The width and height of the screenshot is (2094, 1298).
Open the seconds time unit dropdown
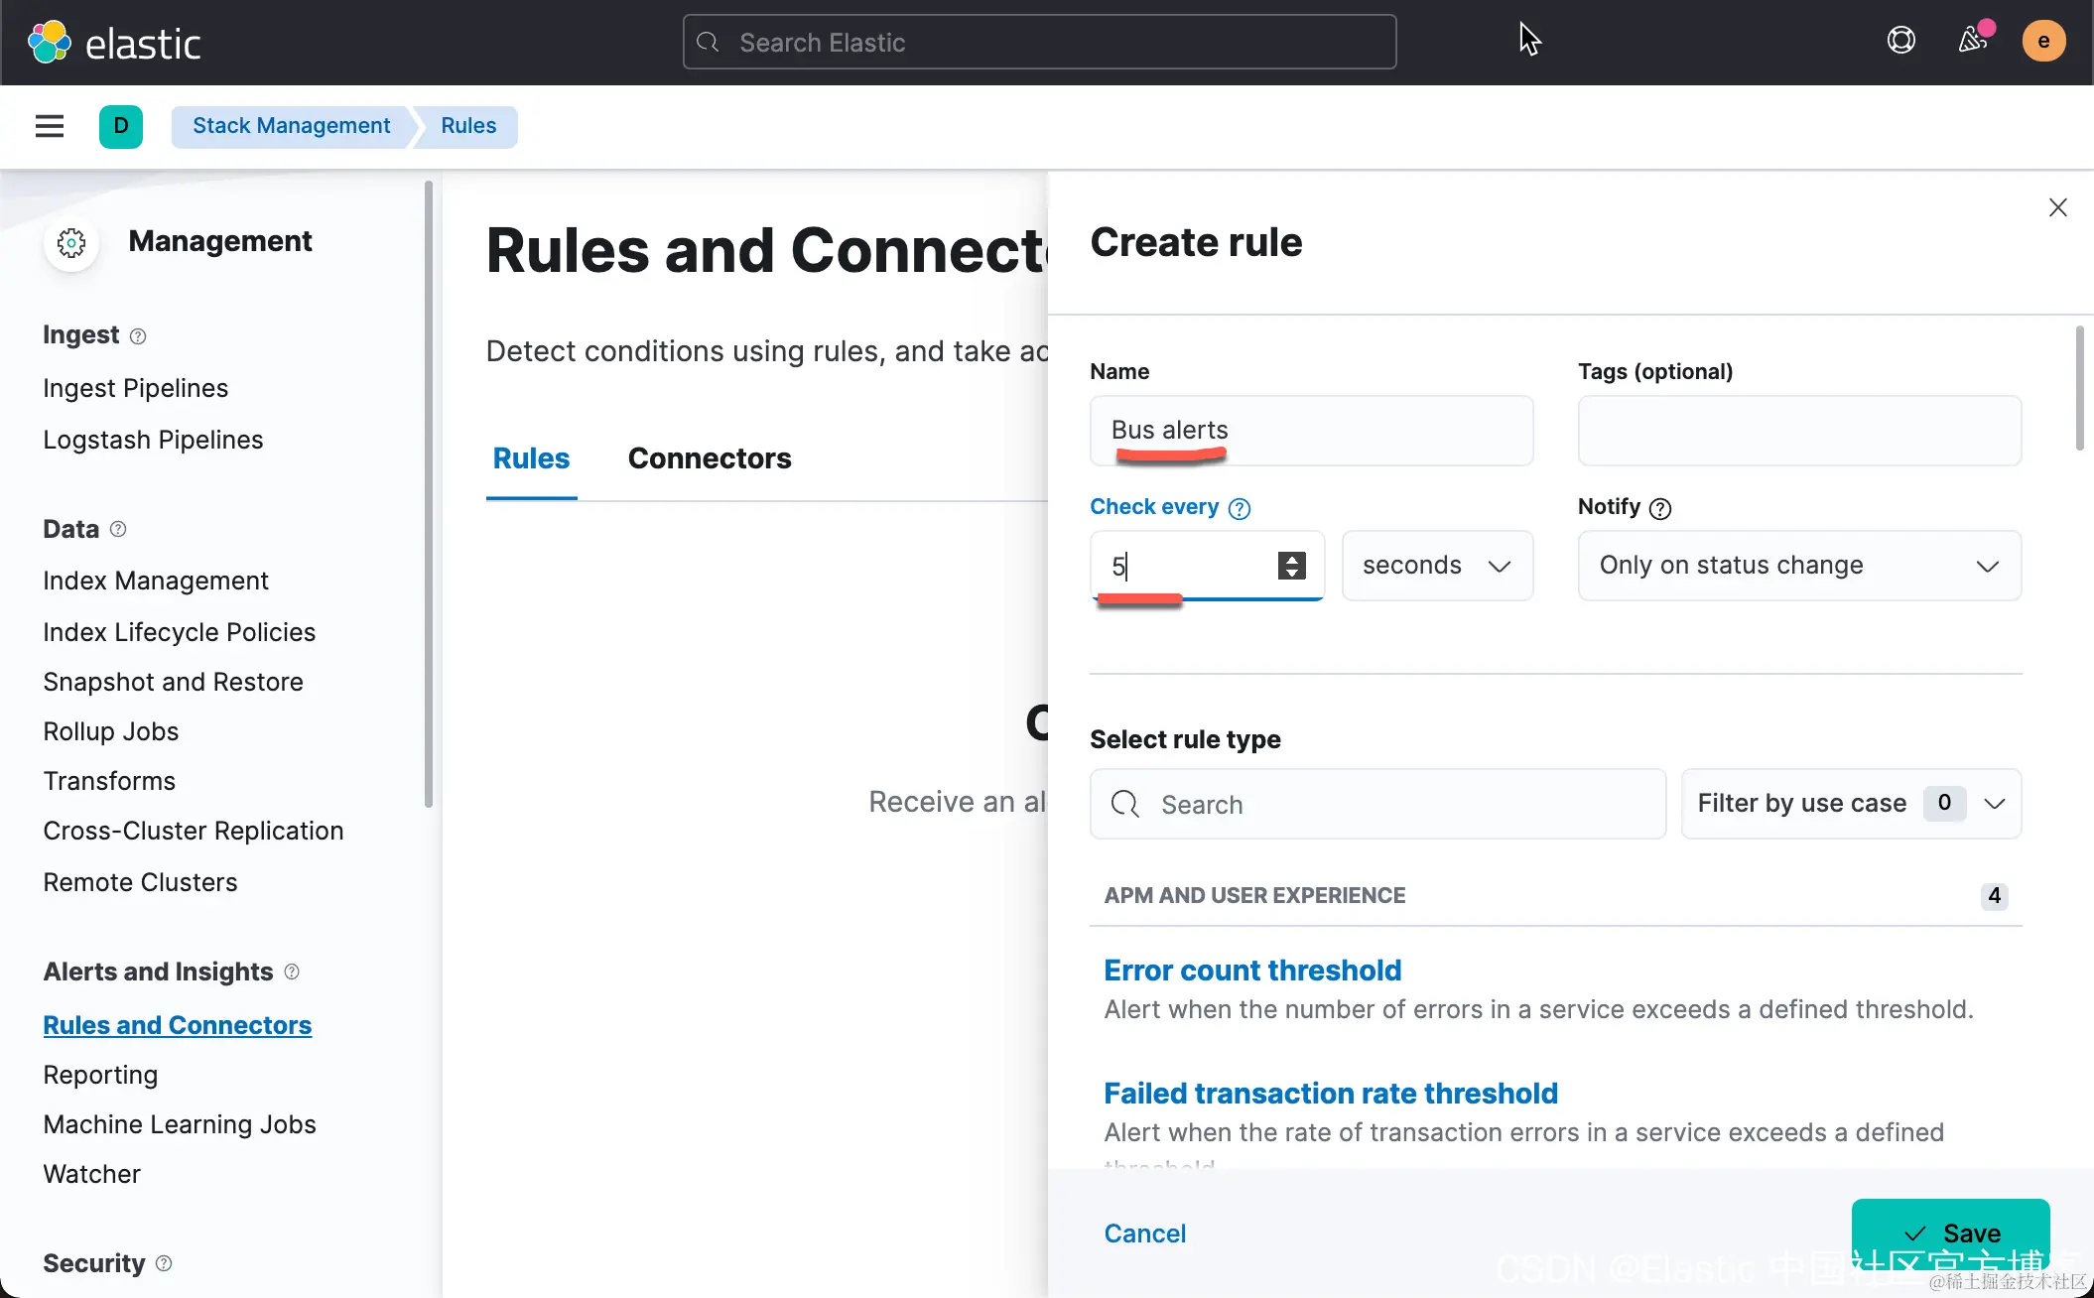click(1436, 566)
